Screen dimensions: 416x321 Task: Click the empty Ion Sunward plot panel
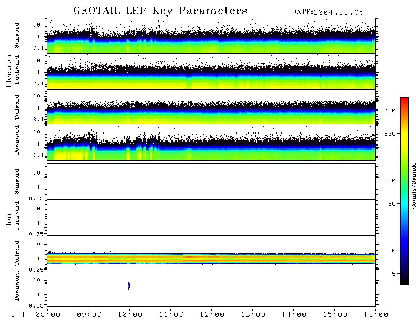click(x=211, y=182)
